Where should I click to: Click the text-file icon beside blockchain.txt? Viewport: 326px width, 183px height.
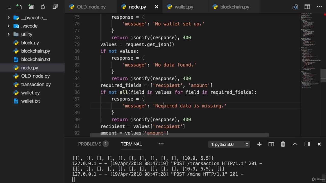[x=16, y=59]
